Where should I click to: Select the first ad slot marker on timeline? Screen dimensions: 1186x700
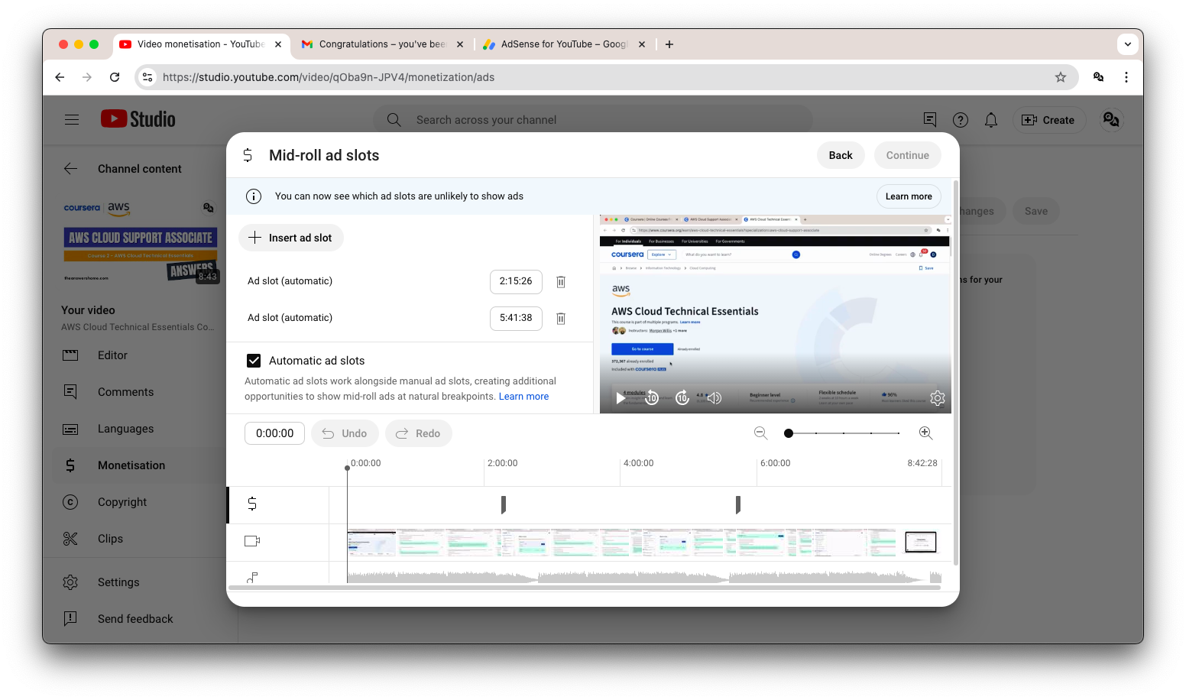(504, 504)
